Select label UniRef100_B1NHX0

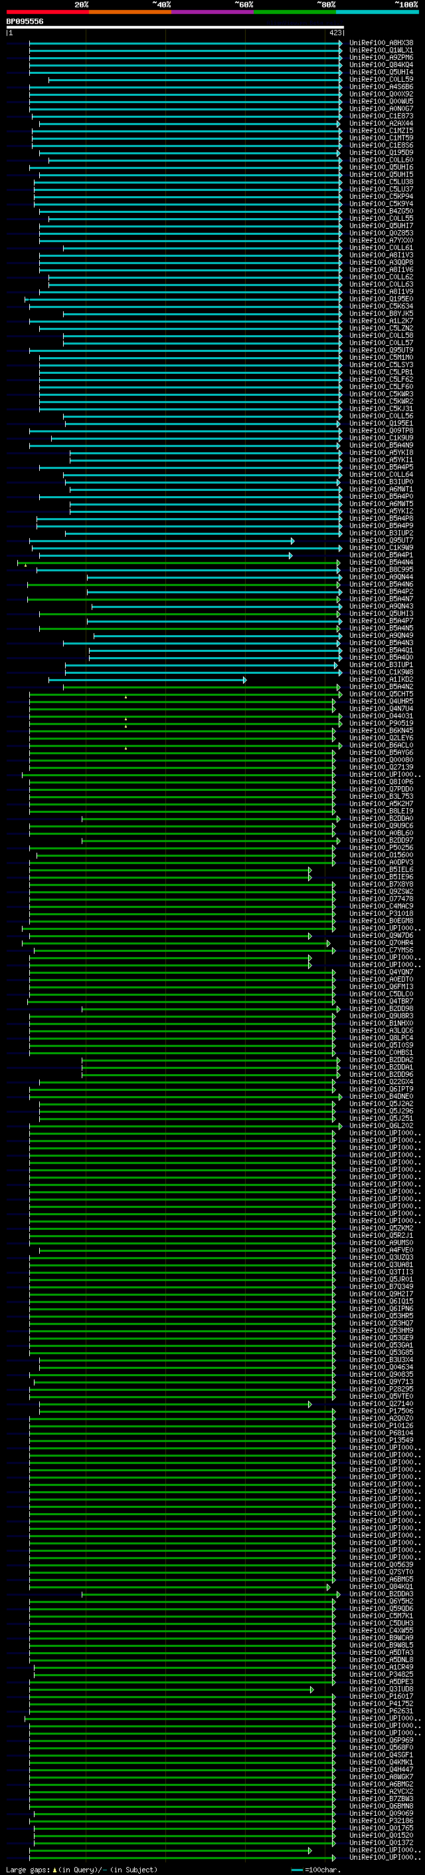(381, 1024)
